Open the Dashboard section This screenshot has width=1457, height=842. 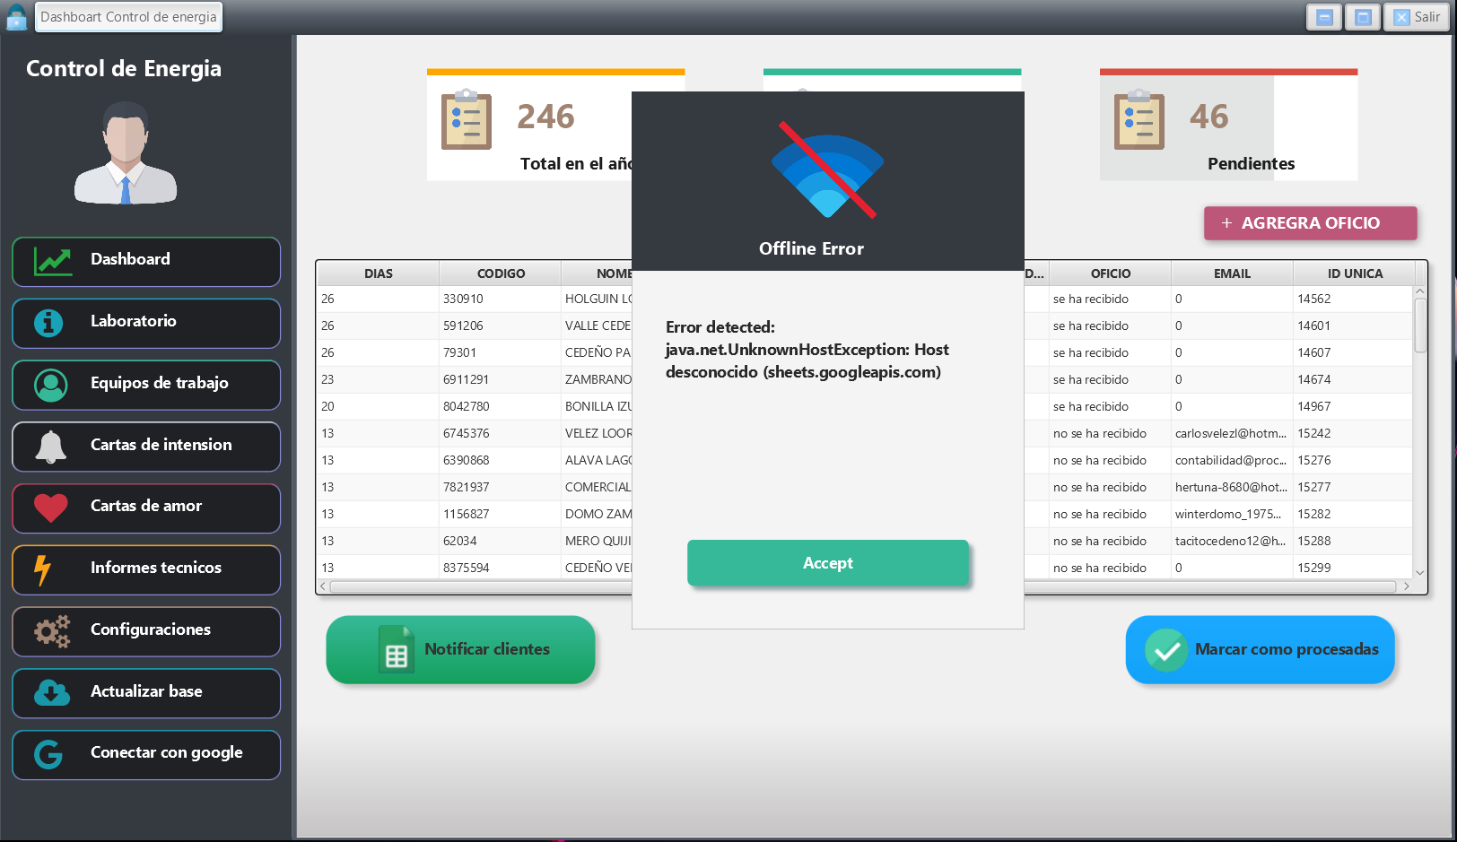pyautogui.click(x=146, y=262)
